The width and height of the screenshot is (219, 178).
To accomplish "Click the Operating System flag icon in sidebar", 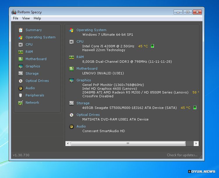I will pos(21,37).
